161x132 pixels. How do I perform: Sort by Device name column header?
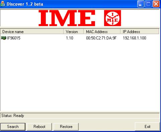tap(32, 32)
